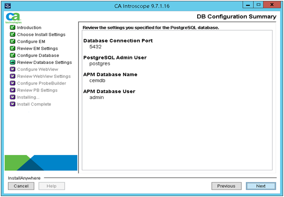Image resolution: width=284 pixels, height=197 pixels.
Task: Go back with the Previous button
Action: click(x=226, y=186)
